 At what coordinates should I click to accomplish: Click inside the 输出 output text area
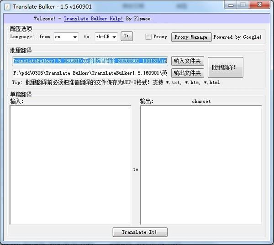tap(201, 165)
